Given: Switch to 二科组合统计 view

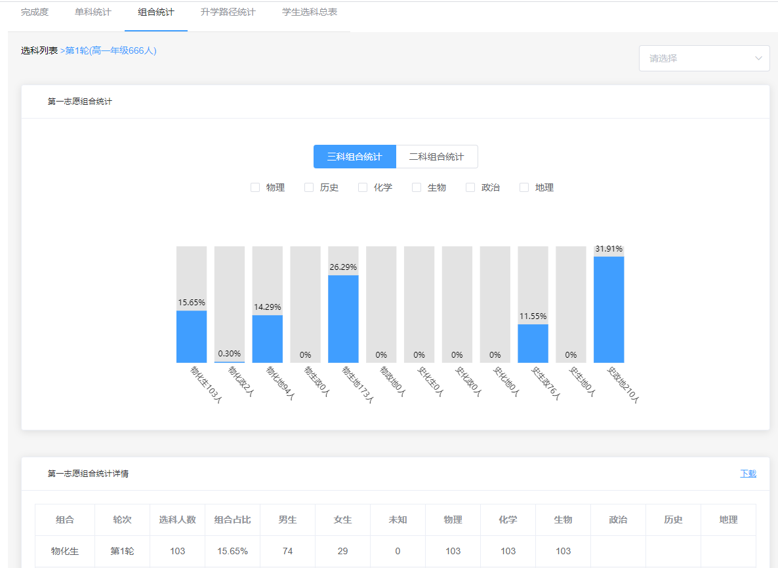Looking at the screenshot, I should tap(437, 157).
